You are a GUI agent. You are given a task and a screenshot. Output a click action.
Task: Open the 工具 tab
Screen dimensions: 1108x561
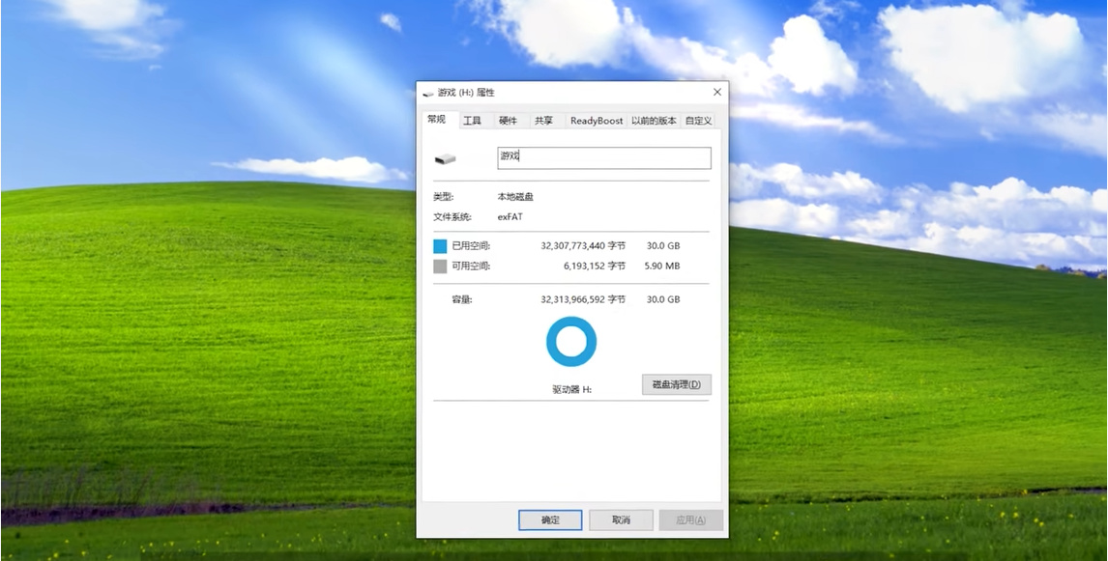click(472, 121)
